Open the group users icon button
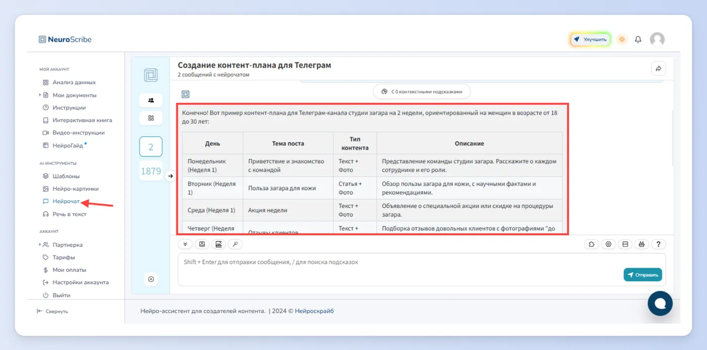 pyautogui.click(x=150, y=100)
